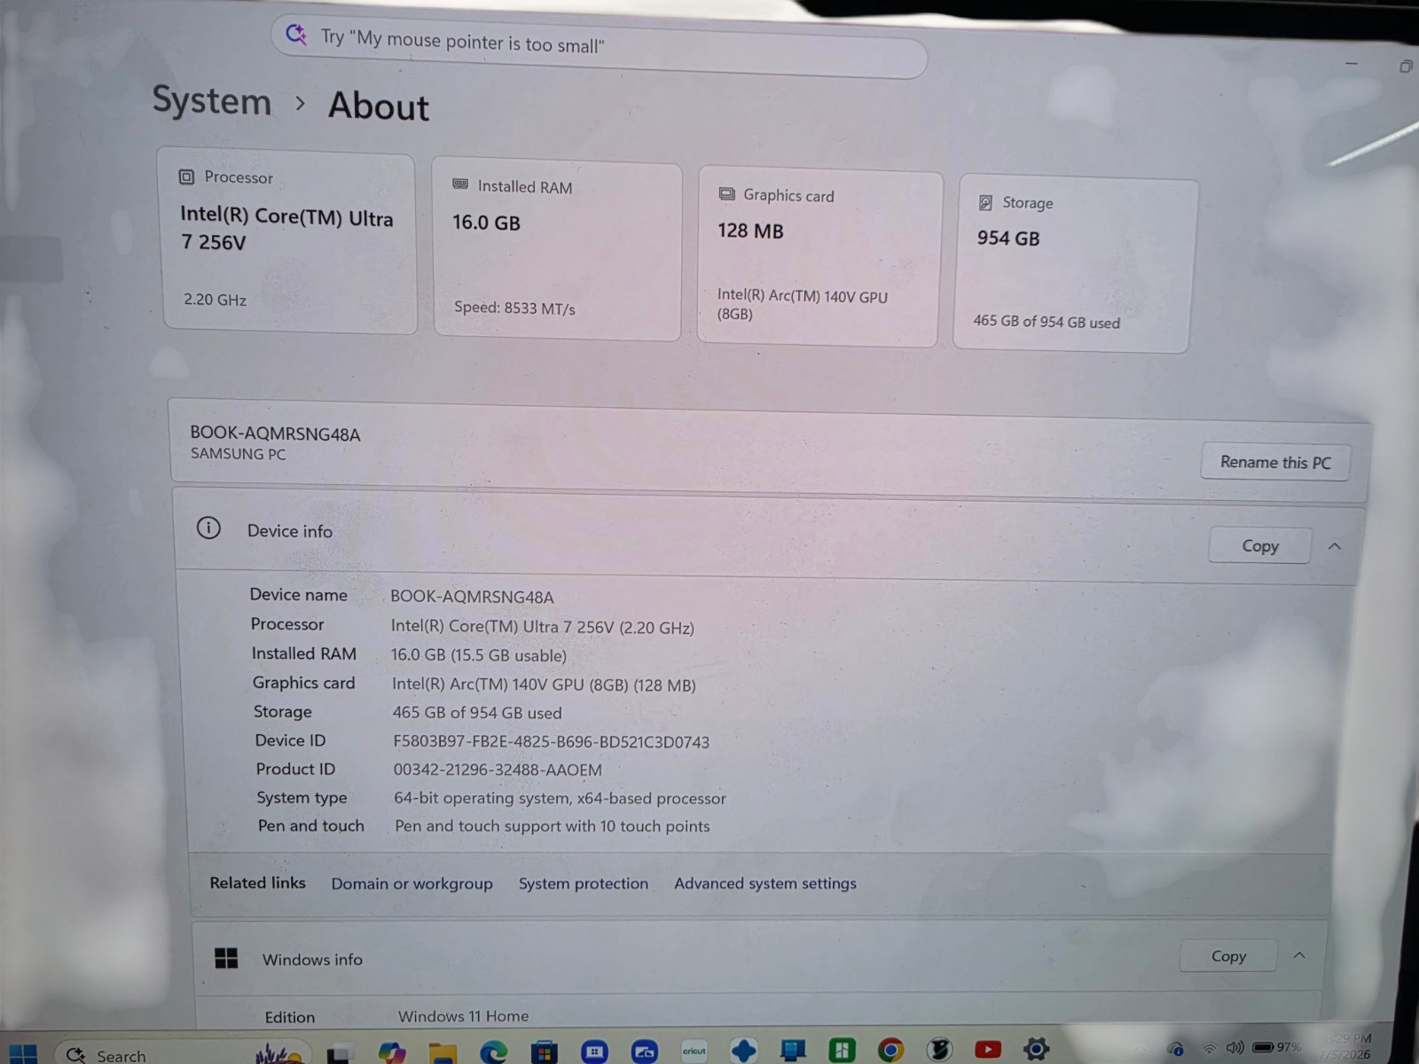Open Domain or workgroup link

[x=412, y=883]
